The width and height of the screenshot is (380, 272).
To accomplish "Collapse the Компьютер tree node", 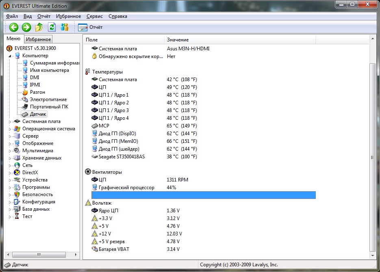I will (x=10, y=56).
